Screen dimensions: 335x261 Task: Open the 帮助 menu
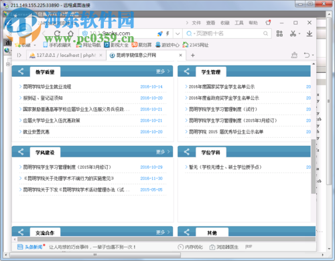tap(253, 23)
